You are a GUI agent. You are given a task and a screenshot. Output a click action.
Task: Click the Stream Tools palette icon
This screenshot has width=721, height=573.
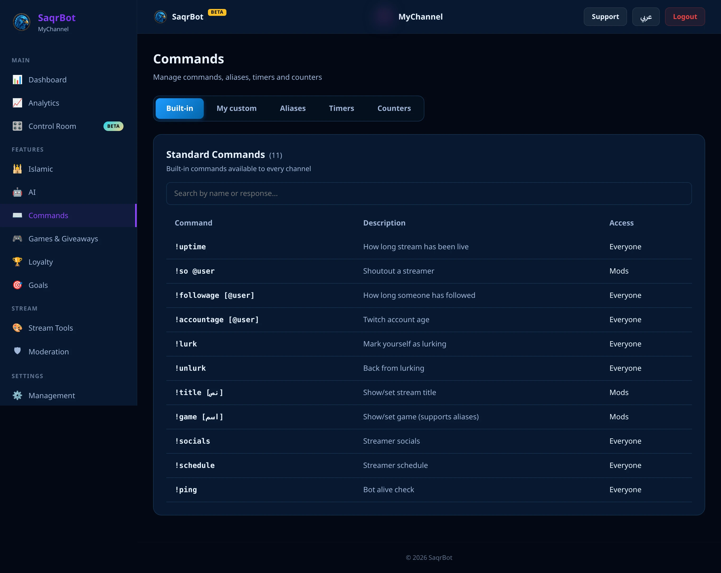(17, 328)
